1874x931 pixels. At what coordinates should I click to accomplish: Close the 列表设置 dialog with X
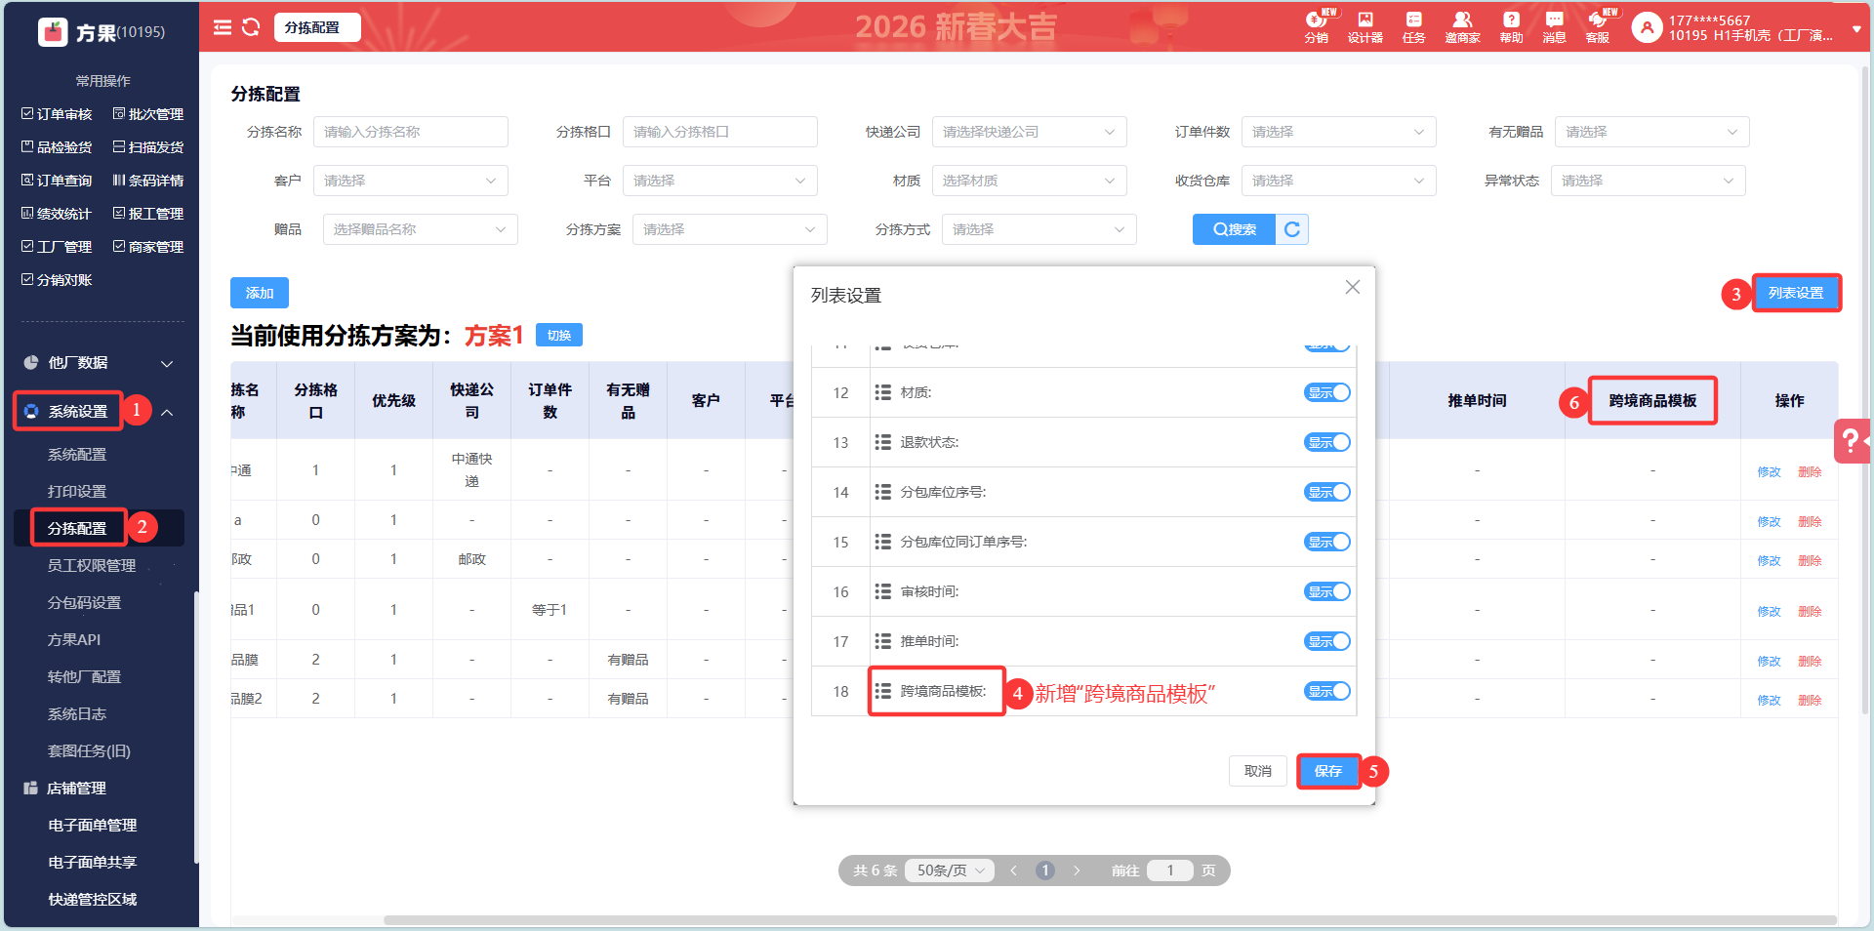pos(1352,287)
